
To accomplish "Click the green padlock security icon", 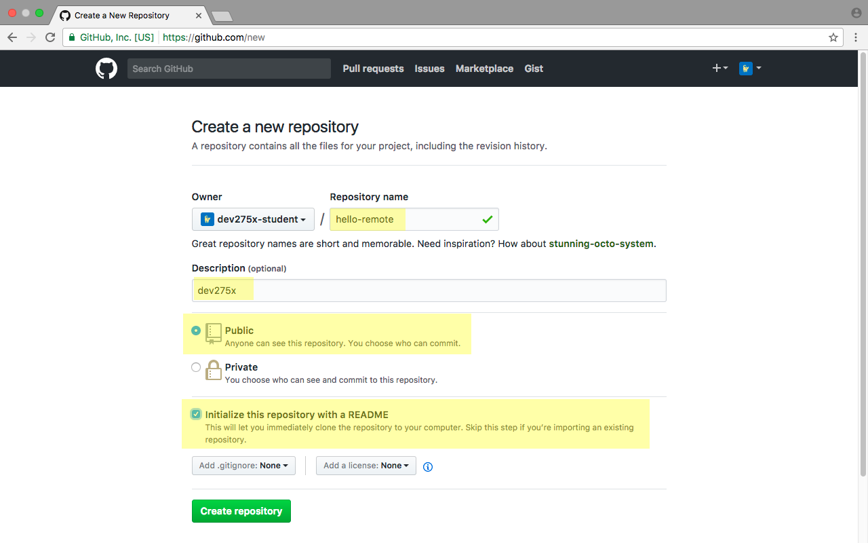I will pyautogui.click(x=73, y=37).
